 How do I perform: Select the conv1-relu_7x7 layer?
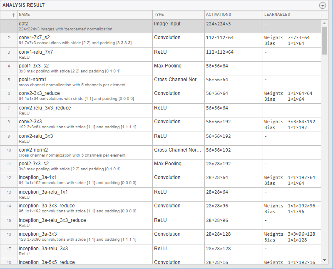coord(36,52)
